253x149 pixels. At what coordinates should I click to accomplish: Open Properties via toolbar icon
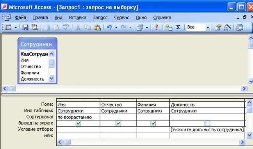pyautogui.click(x=218, y=27)
